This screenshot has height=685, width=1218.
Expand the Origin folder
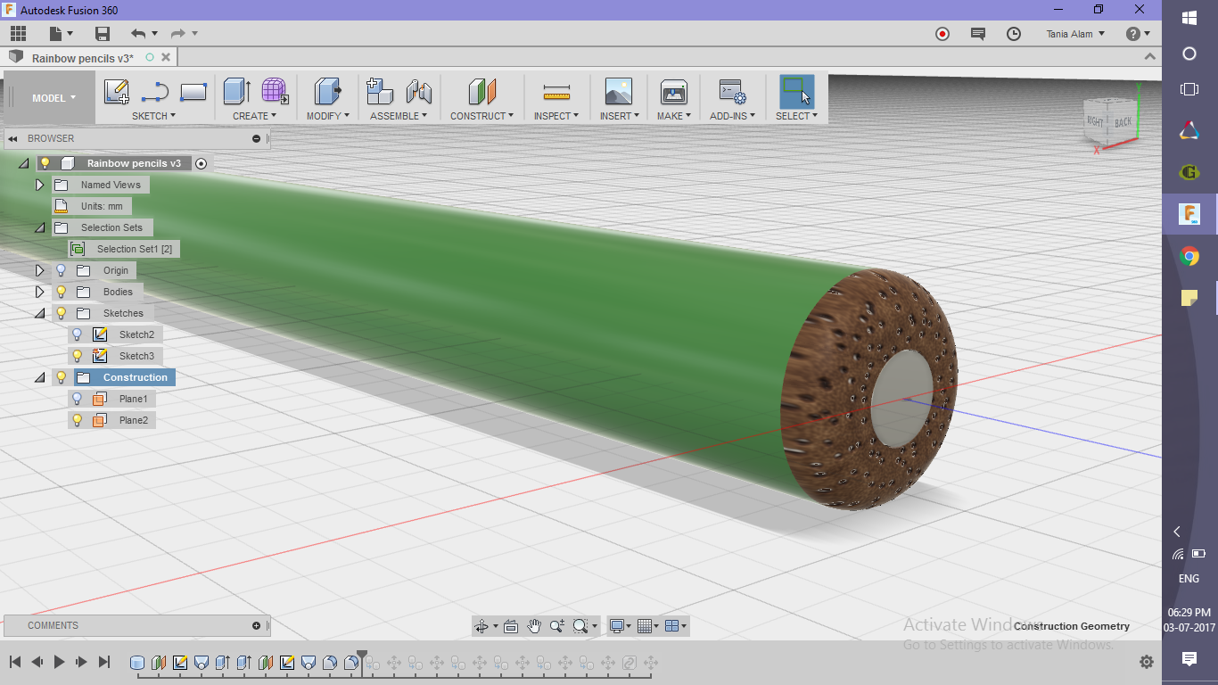pos(39,270)
